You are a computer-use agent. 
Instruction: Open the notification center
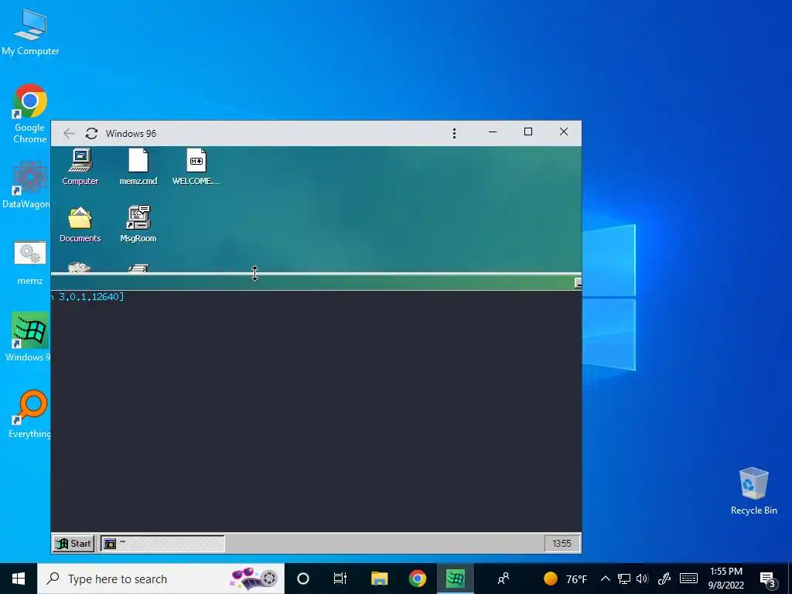[x=768, y=579]
